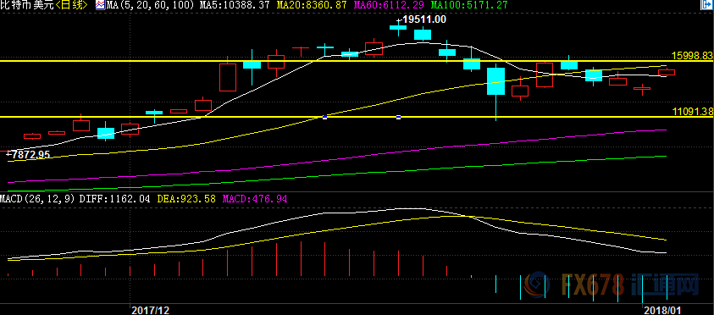Click the 2017/12 date axis label
This screenshot has height=315, width=714.
(150, 310)
